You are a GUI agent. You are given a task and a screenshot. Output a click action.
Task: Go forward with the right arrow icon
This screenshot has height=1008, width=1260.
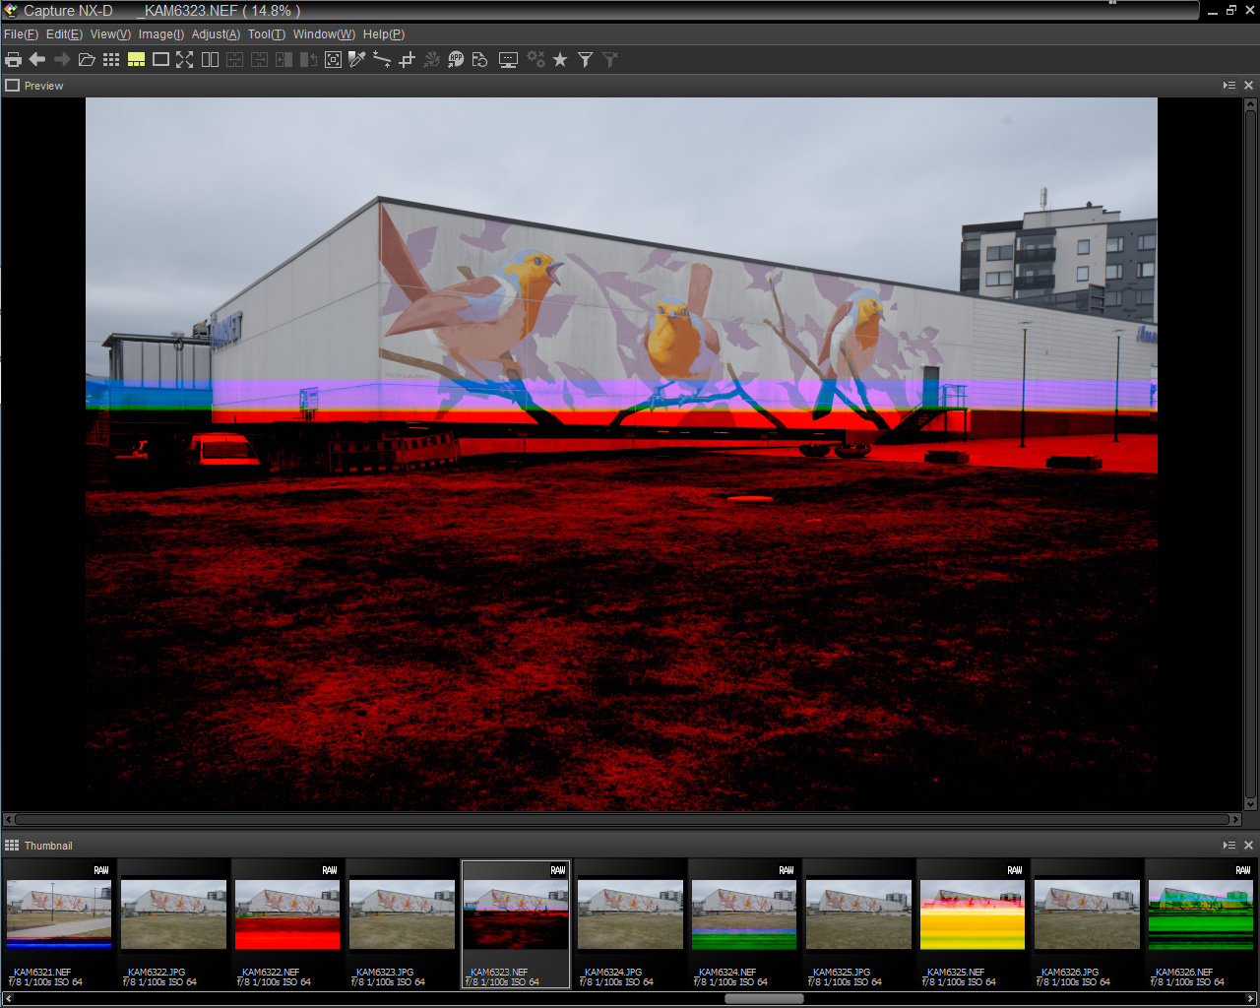[62, 60]
